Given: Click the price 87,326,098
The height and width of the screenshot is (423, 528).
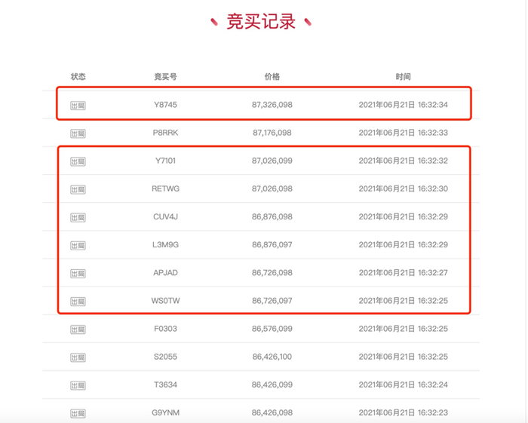Looking at the screenshot, I should click(272, 105).
